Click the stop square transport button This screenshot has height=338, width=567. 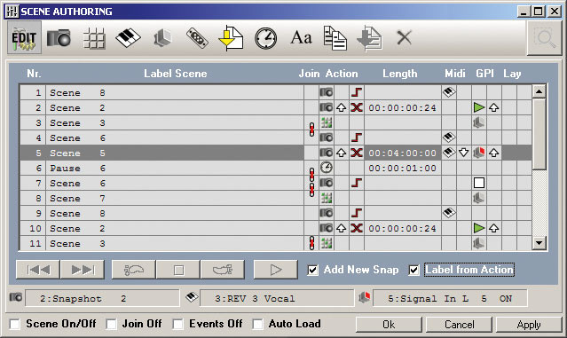click(x=178, y=270)
